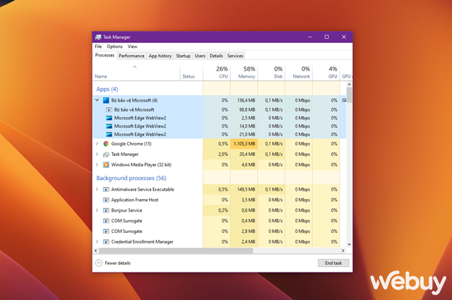The width and height of the screenshot is (452, 300).
Task: Click the 98,8 MB Bộ bảo vệ Microsoft icon
Action: click(x=109, y=110)
